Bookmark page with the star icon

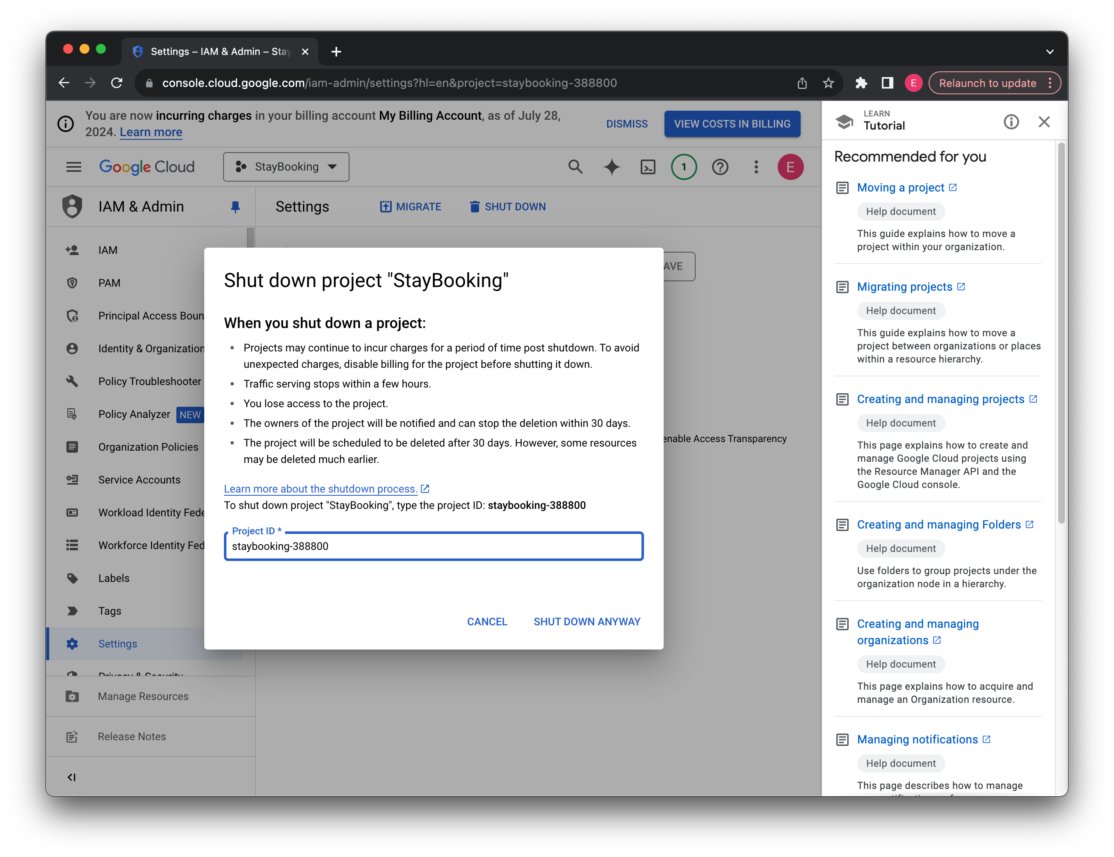(829, 82)
